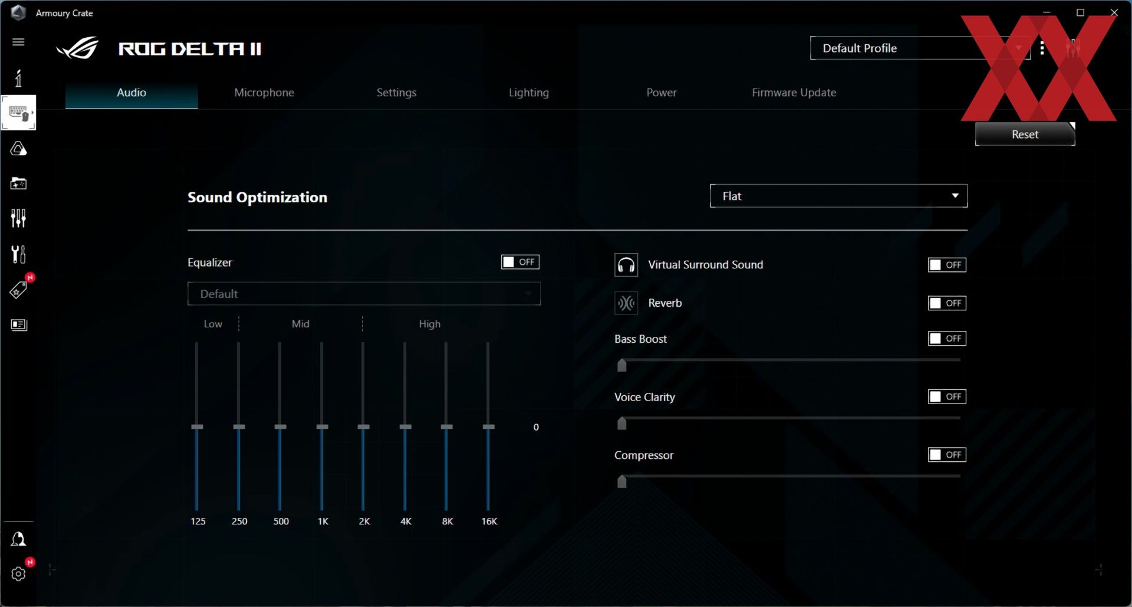Click the Reset button
This screenshot has height=607, width=1132.
(x=1025, y=134)
